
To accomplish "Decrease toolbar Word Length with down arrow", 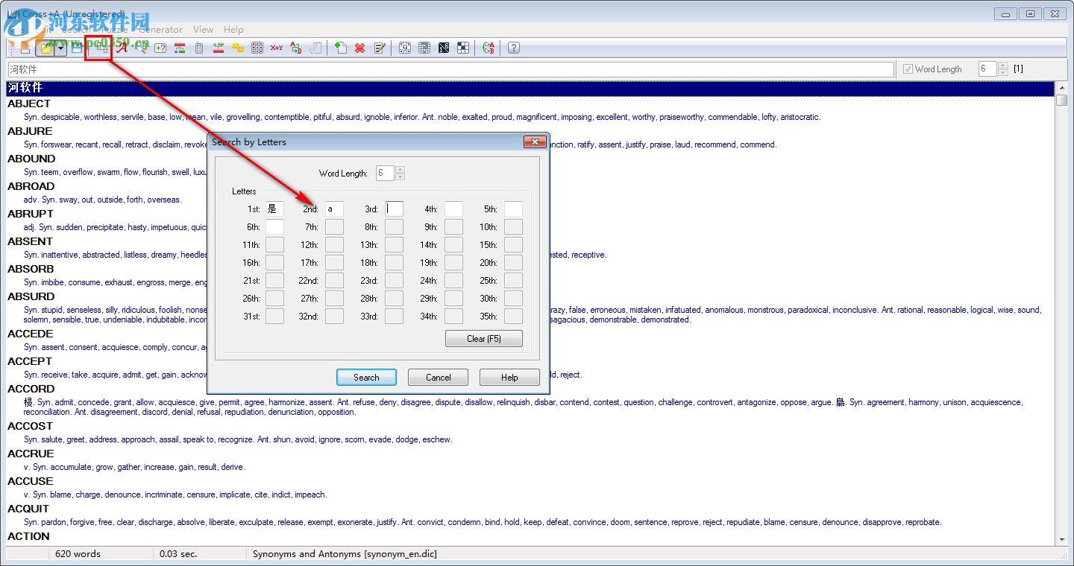I will click(x=1002, y=72).
